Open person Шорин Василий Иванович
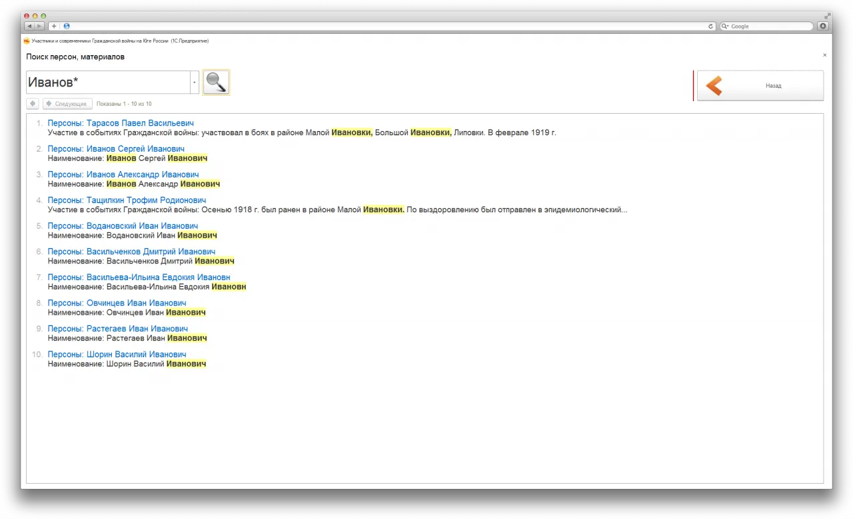 117,355
